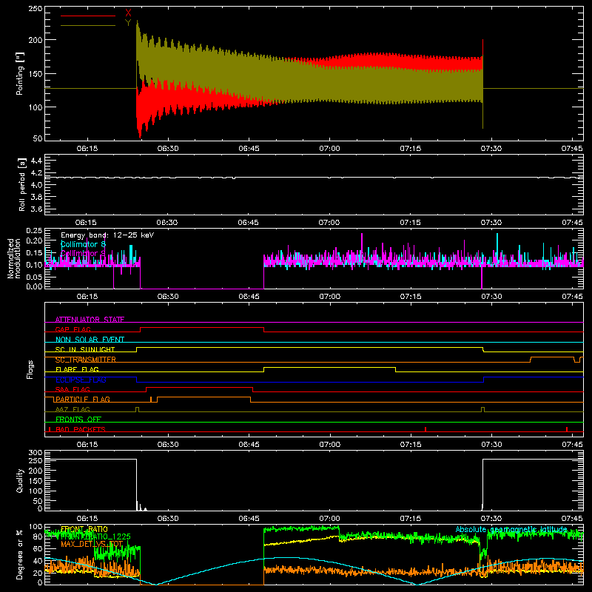Screen dimensions: 592x592
Task: Select the orange 'MAX_DET_VS_TOT' legend label
Action: point(92,544)
